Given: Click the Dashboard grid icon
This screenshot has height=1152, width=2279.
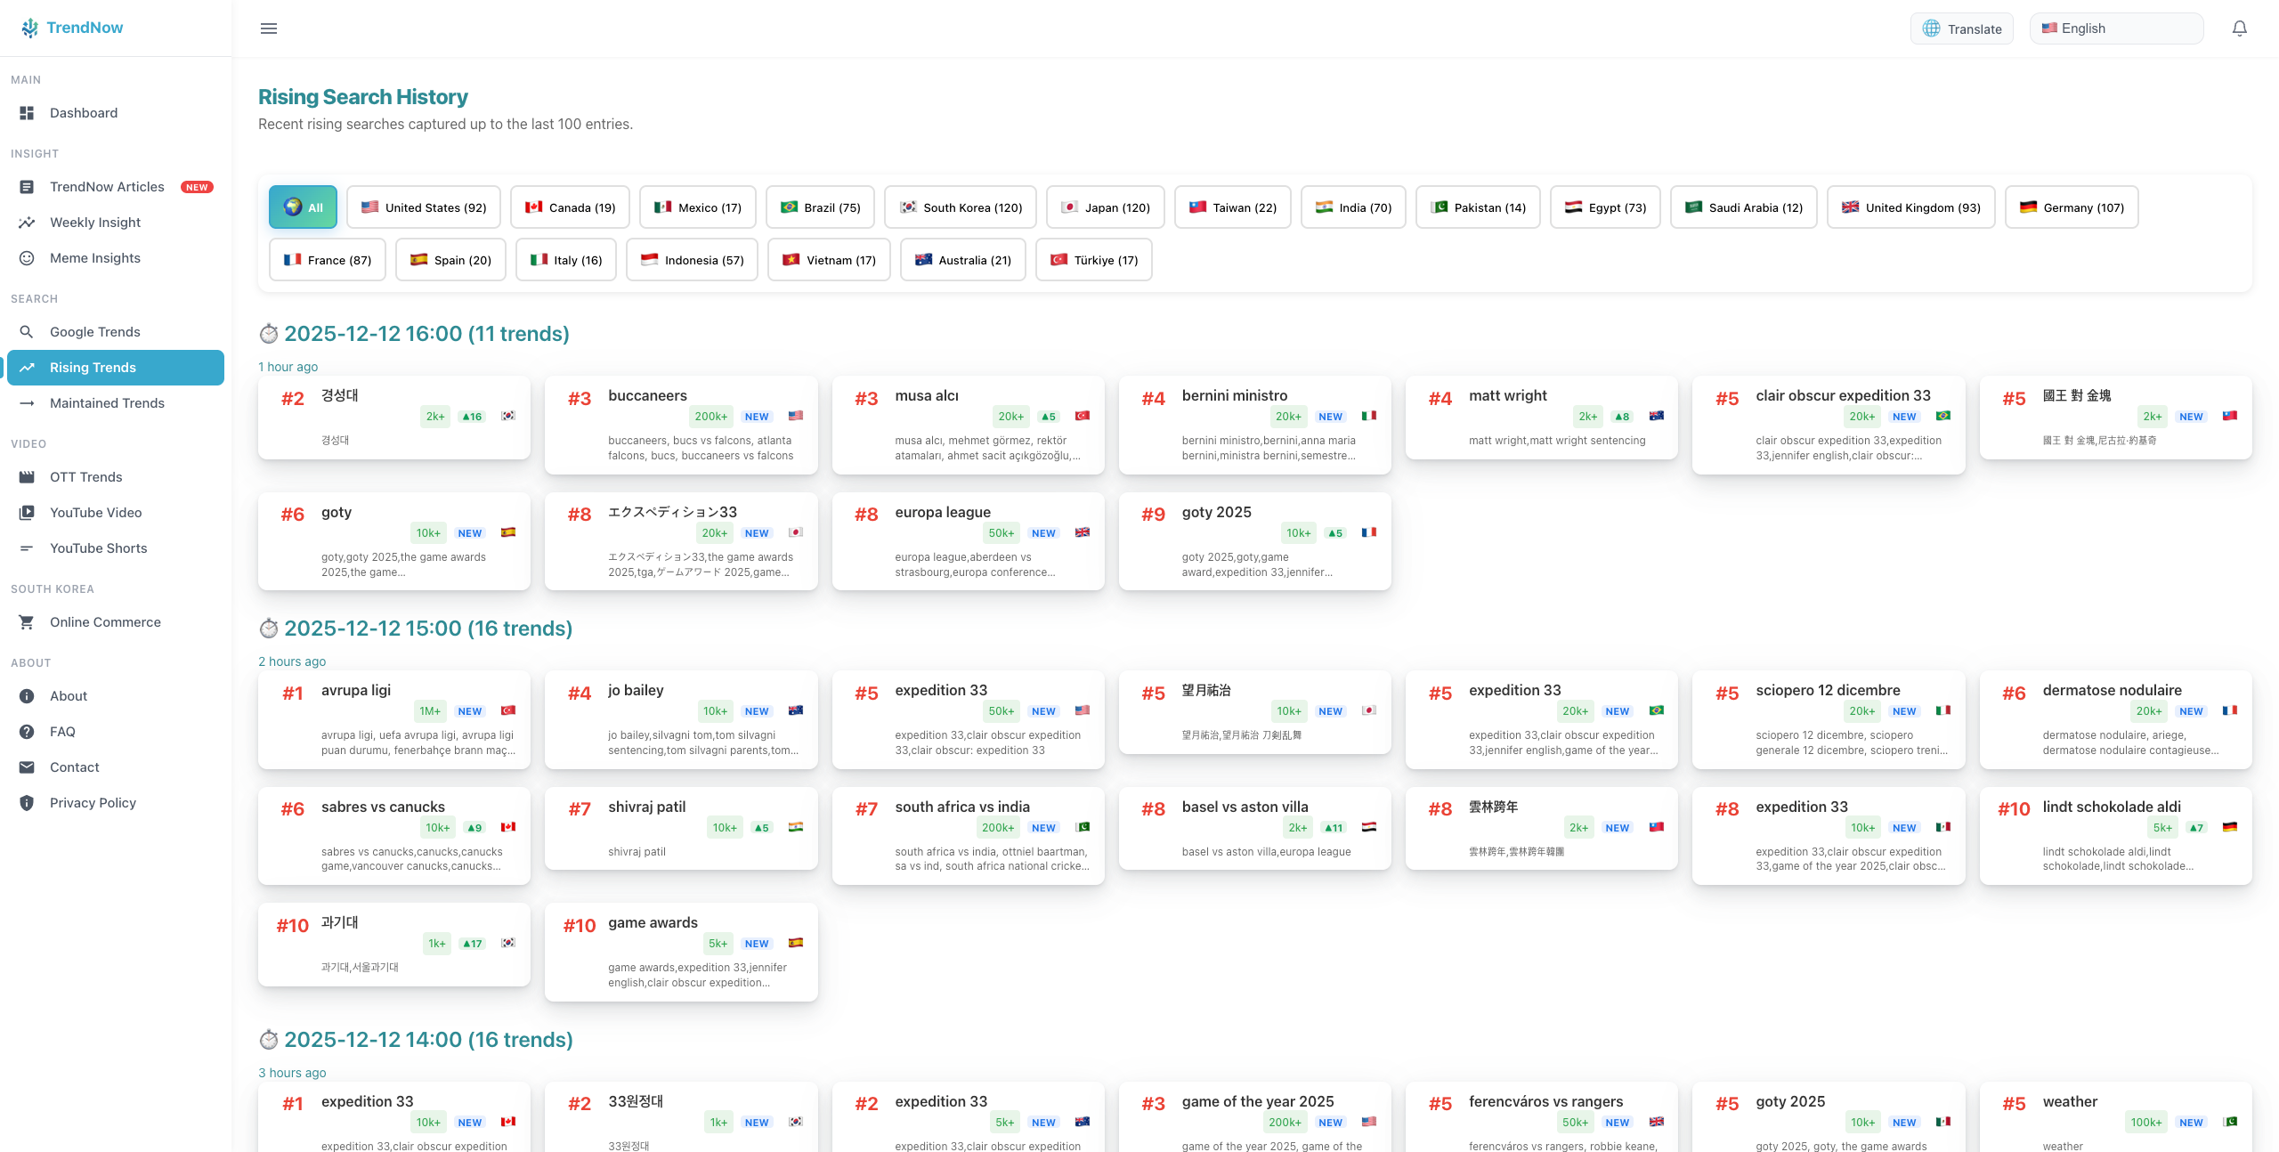Looking at the screenshot, I should pos(27,113).
